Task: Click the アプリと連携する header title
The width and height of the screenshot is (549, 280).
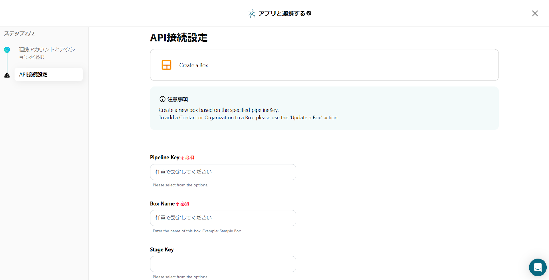Action: coord(282,13)
